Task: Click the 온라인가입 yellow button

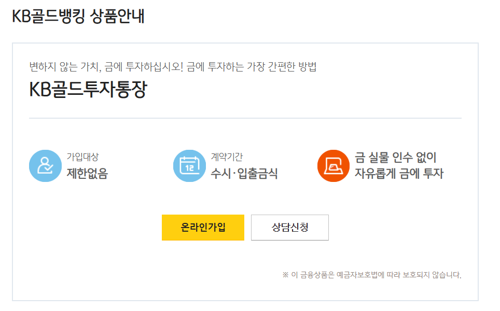Action: 203,227
